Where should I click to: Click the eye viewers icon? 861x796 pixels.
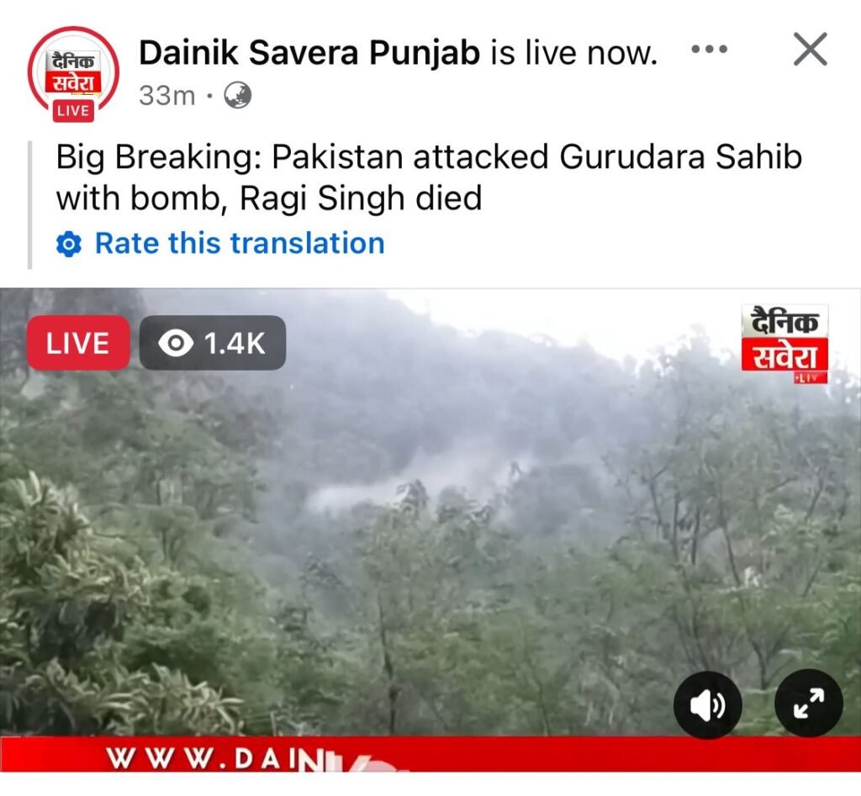pyautogui.click(x=175, y=343)
